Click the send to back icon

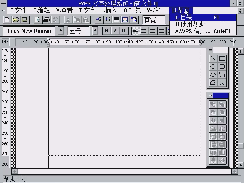222,104
